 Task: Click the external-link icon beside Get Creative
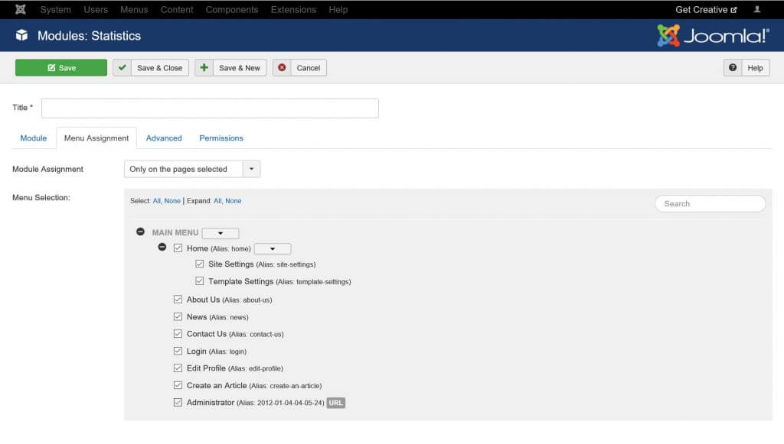(733, 9)
